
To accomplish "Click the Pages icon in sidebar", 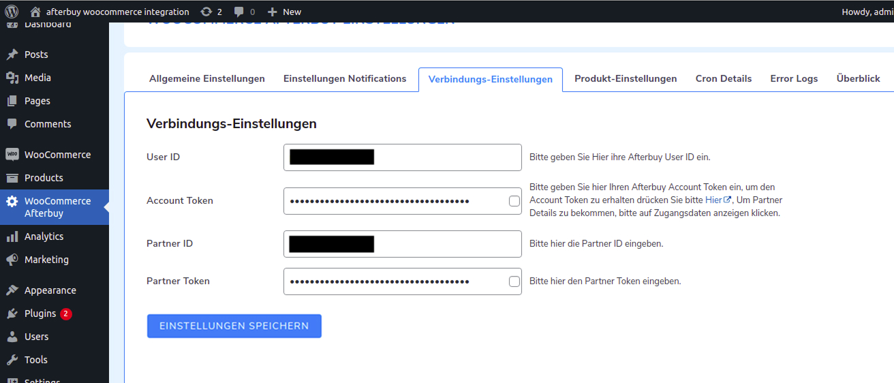I will pos(12,101).
